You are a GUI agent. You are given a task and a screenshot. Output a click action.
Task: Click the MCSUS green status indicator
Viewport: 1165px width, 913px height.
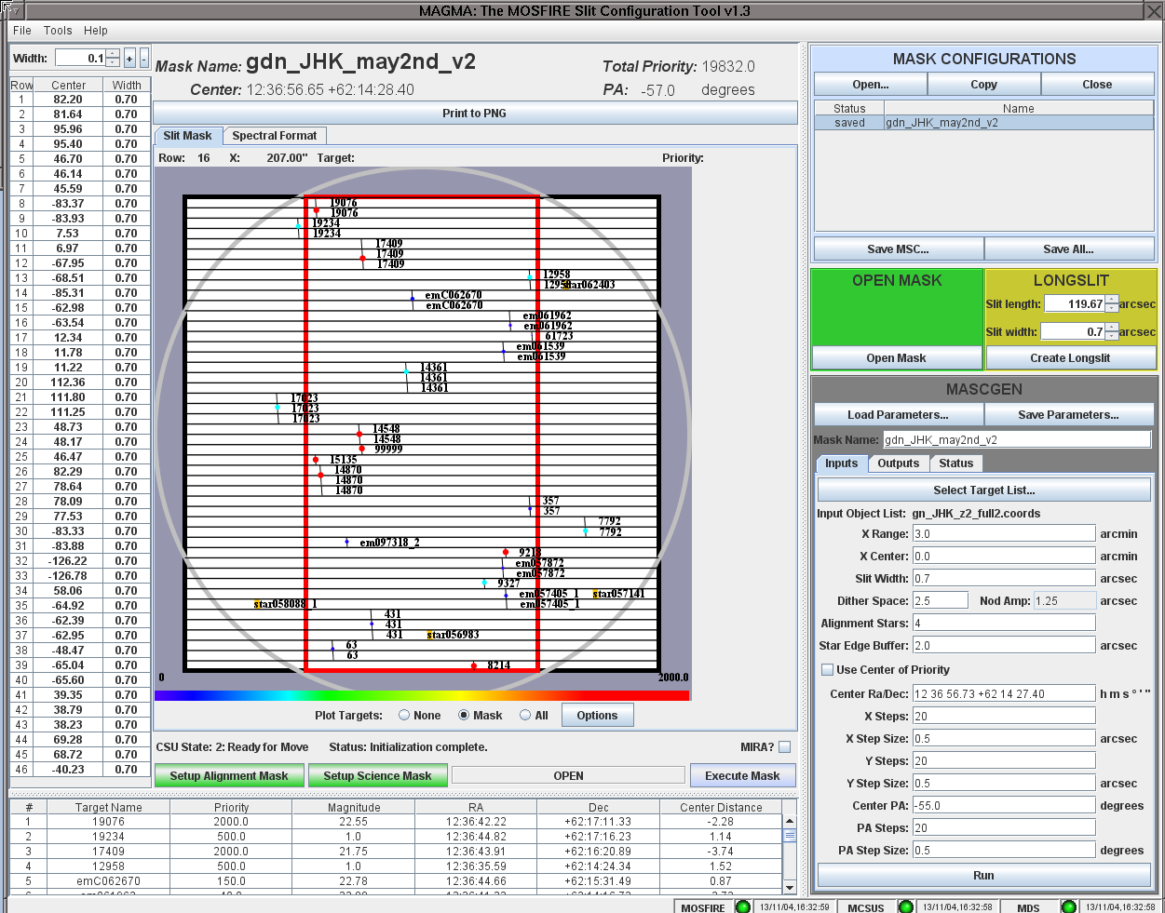click(905, 906)
